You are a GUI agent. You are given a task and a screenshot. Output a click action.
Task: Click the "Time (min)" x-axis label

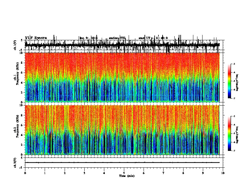pos(127,176)
